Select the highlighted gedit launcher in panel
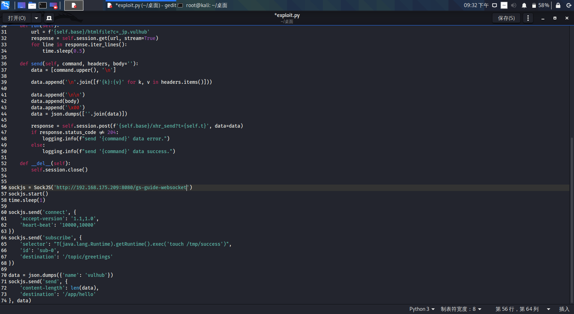Image resolution: width=574 pixels, height=314 pixels. [x=74, y=5]
